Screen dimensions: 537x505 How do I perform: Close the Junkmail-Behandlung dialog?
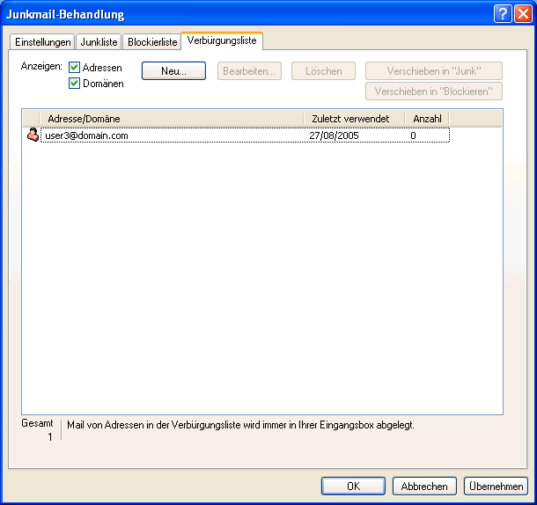click(x=523, y=14)
